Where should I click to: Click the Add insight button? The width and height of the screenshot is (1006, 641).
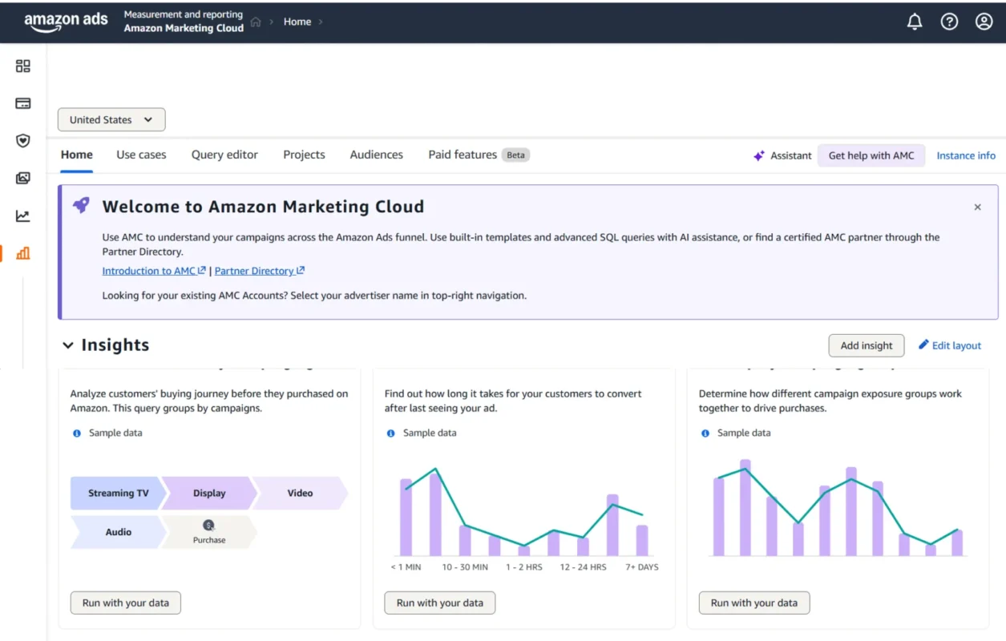click(x=866, y=345)
